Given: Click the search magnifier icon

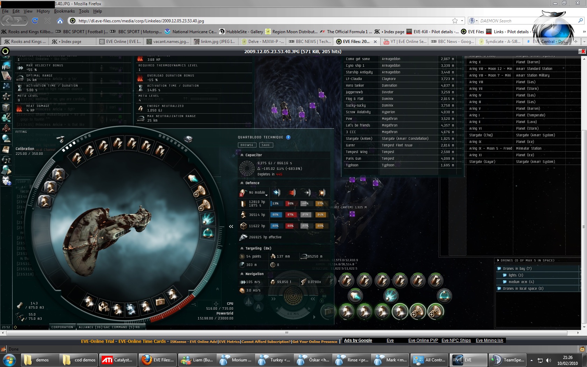Looking at the screenshot, I should coord(580,21).
